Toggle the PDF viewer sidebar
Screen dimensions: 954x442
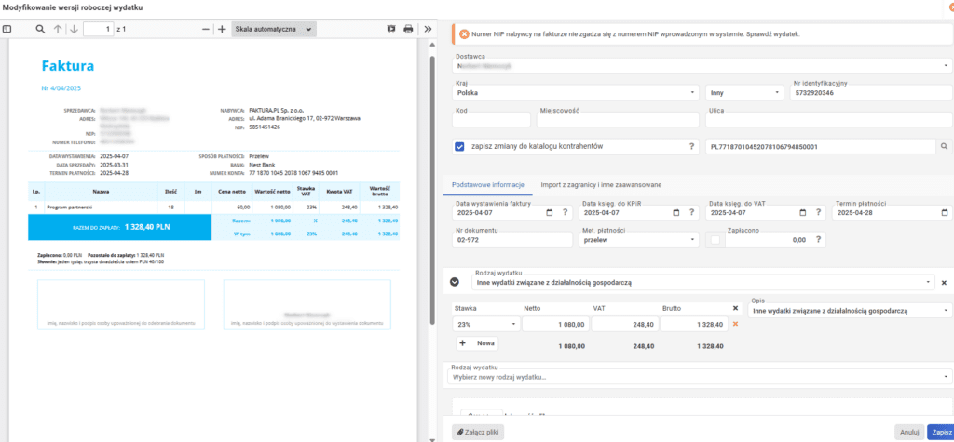[7, 30]
